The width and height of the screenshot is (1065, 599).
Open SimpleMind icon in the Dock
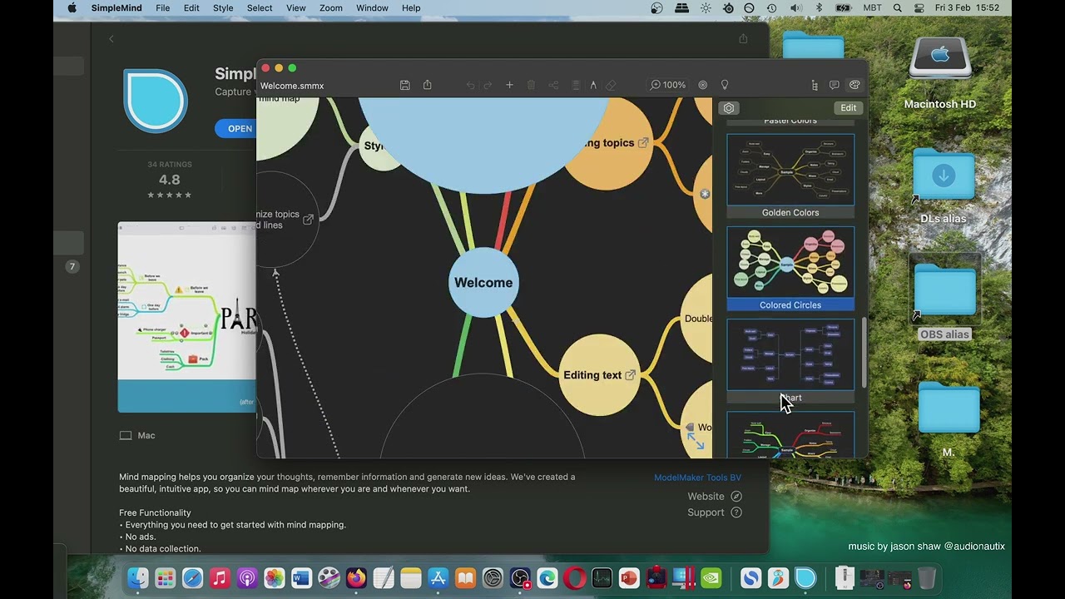[805, 577]
